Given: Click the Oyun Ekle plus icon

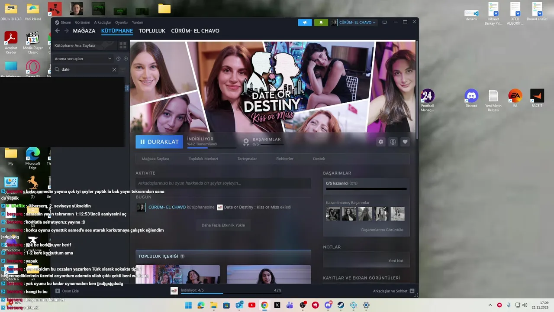Looking at the screenshot, I should 58,291.
